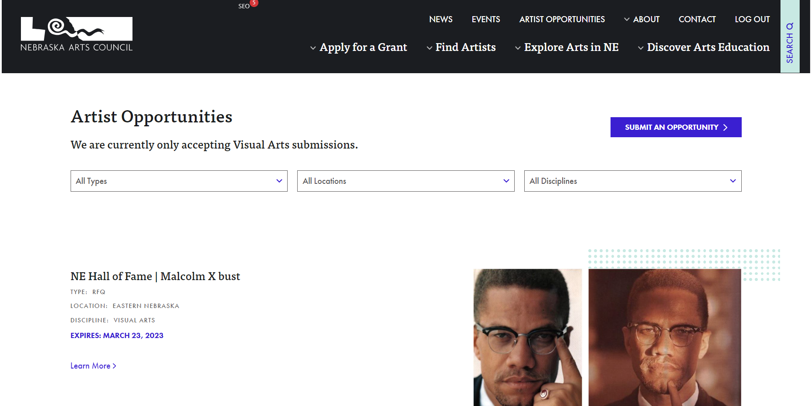This screenshot has height=406, width=811.
Task: Click the Eastern Nebraska location text
Action: (146, 306)
